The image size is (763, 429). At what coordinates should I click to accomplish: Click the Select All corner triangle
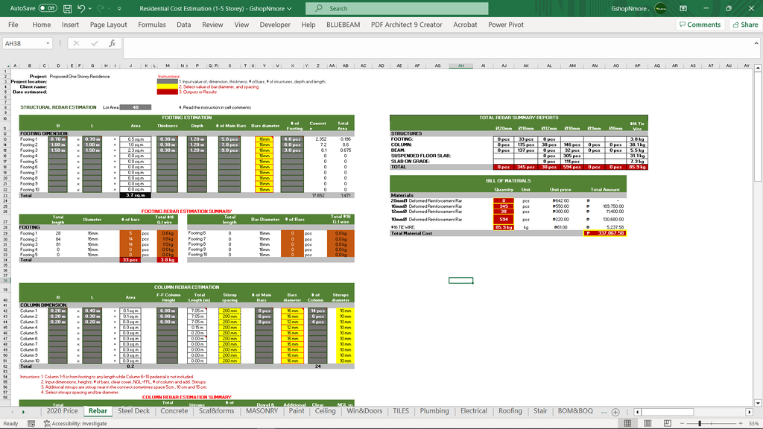6,66
